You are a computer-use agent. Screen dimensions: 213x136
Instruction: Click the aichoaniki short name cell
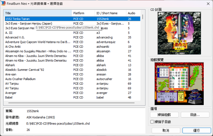point(103,46)
